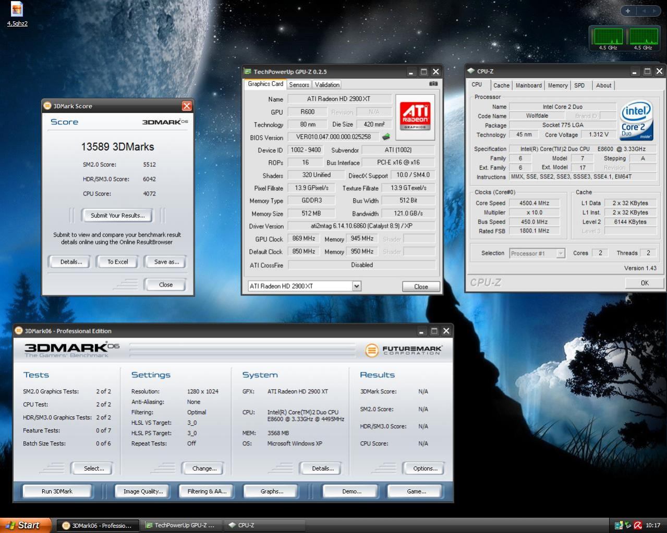Click Close button in 3DMark Score dialog
Viewport: 667px width, 533px height.
(x=166, y=284)
